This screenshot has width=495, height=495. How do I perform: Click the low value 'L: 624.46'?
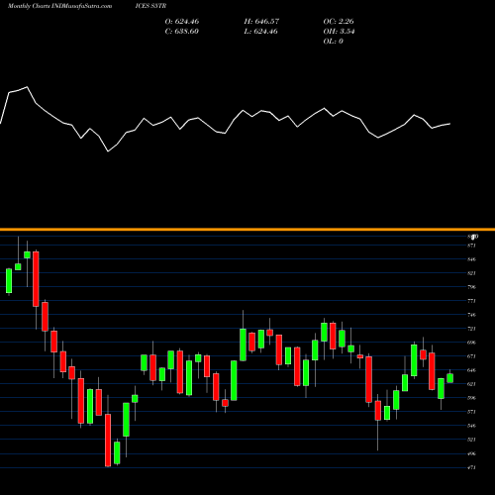click(260, 32)
